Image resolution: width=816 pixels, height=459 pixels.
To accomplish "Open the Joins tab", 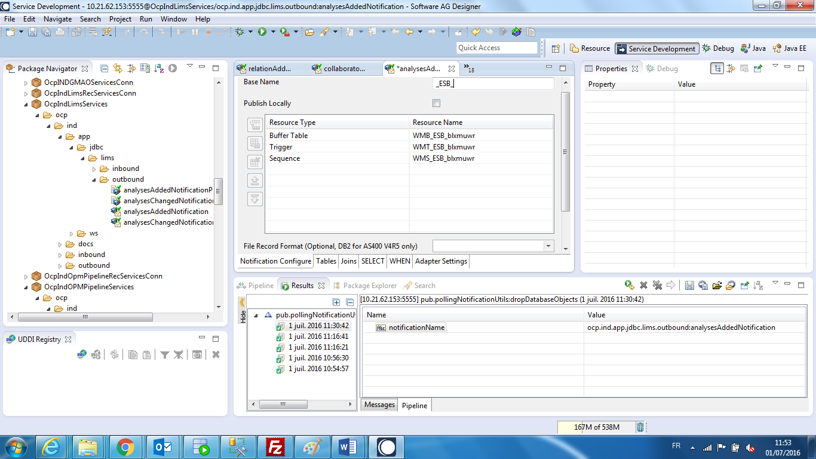I will 348,261.
